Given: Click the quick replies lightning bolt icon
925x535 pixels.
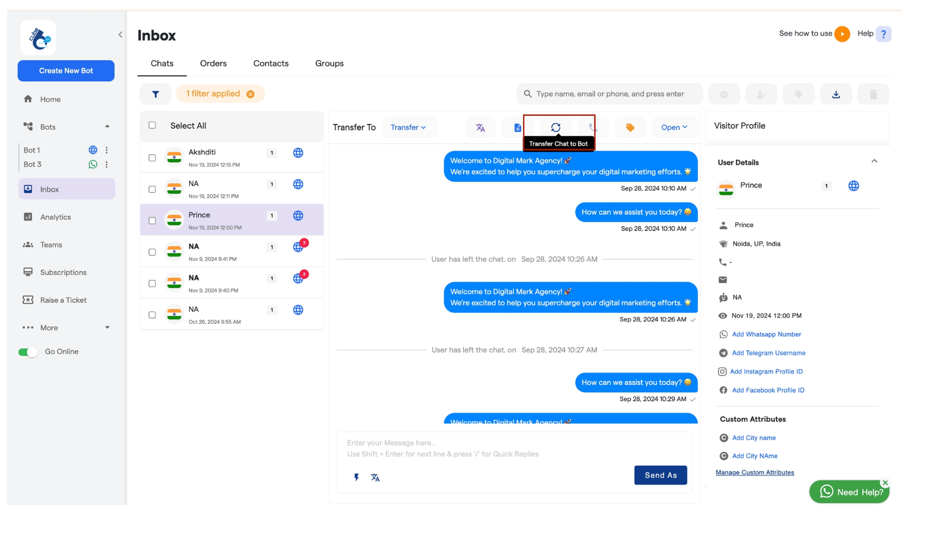Looking at the screenshot, I should point(356,478).
